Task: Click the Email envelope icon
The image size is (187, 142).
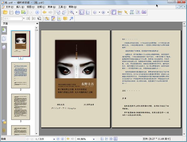Action: click(x=24, y=12)
